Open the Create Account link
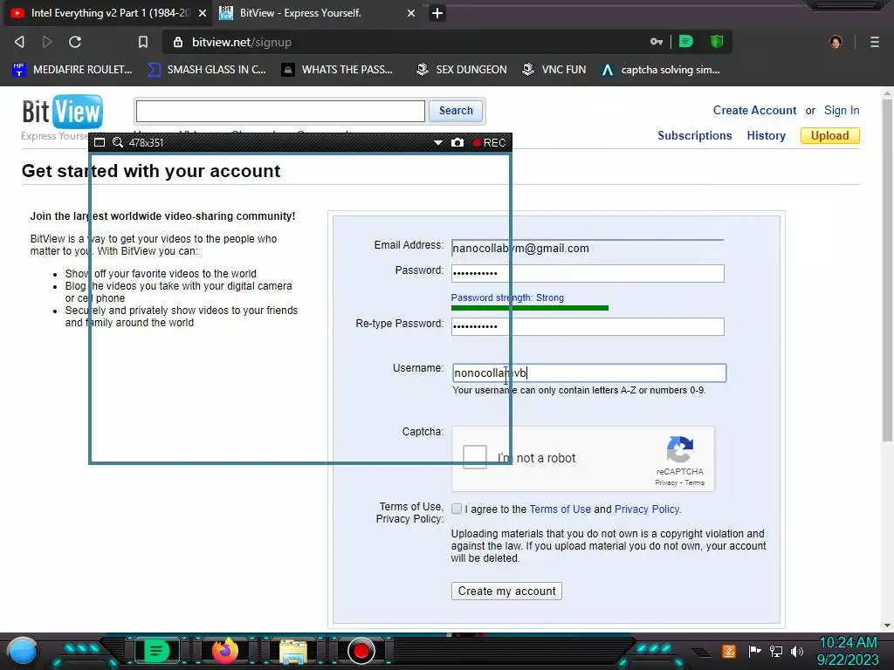Screen dimensions: 894x670 tap(754, 111)
